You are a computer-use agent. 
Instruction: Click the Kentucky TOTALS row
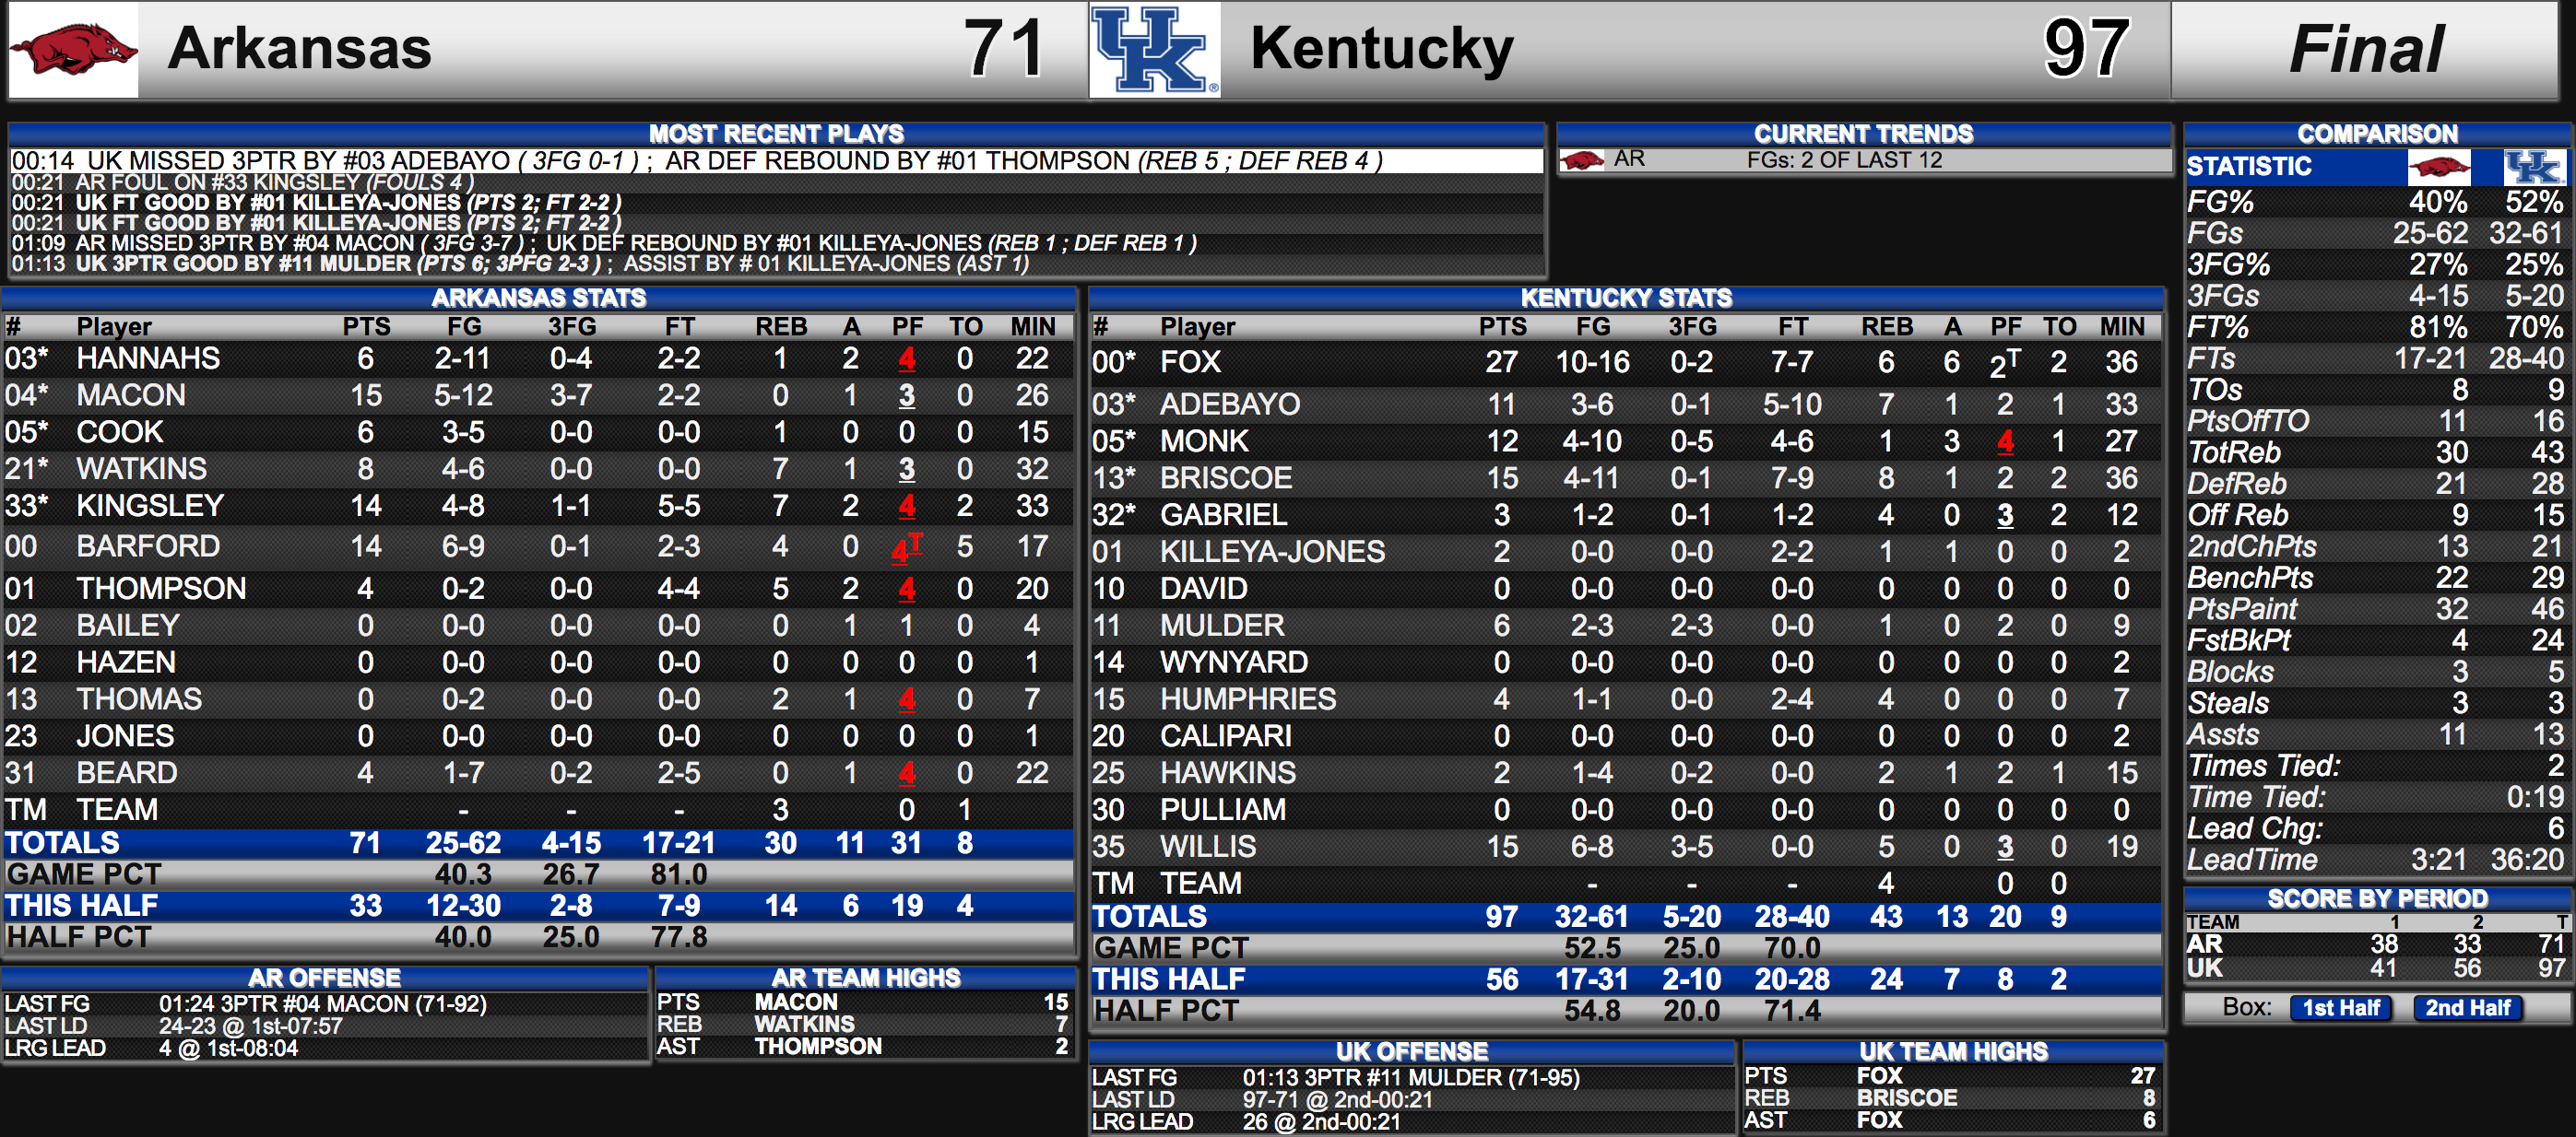point(1626,917)
